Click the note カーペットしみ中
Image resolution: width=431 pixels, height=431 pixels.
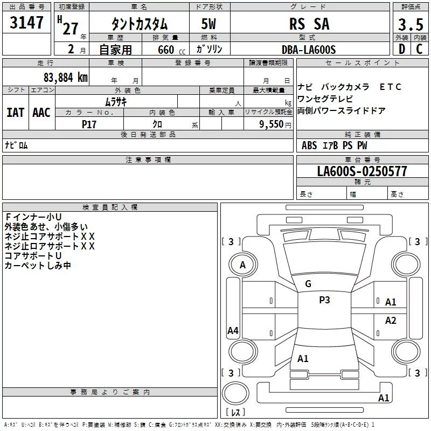coord(38,265)
